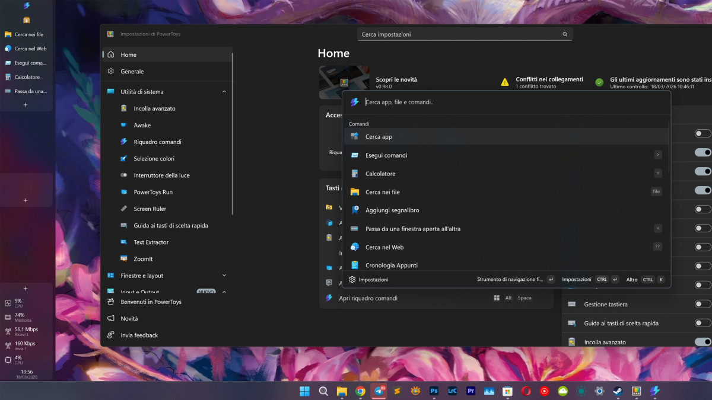
Task: Open Steam from the taskbar
Action: click(618, 391)
